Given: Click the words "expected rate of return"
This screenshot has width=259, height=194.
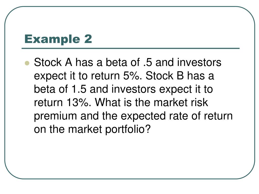Looking at the screenshot, I should point(177,116).
